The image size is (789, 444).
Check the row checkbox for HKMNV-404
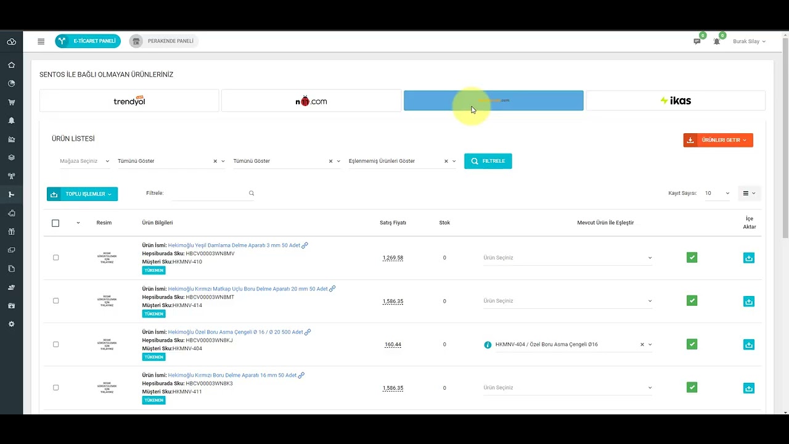pyautogui.click(x=55, y=344)
